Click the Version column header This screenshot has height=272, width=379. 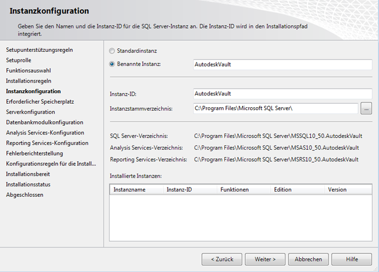(x=348, y=189)
